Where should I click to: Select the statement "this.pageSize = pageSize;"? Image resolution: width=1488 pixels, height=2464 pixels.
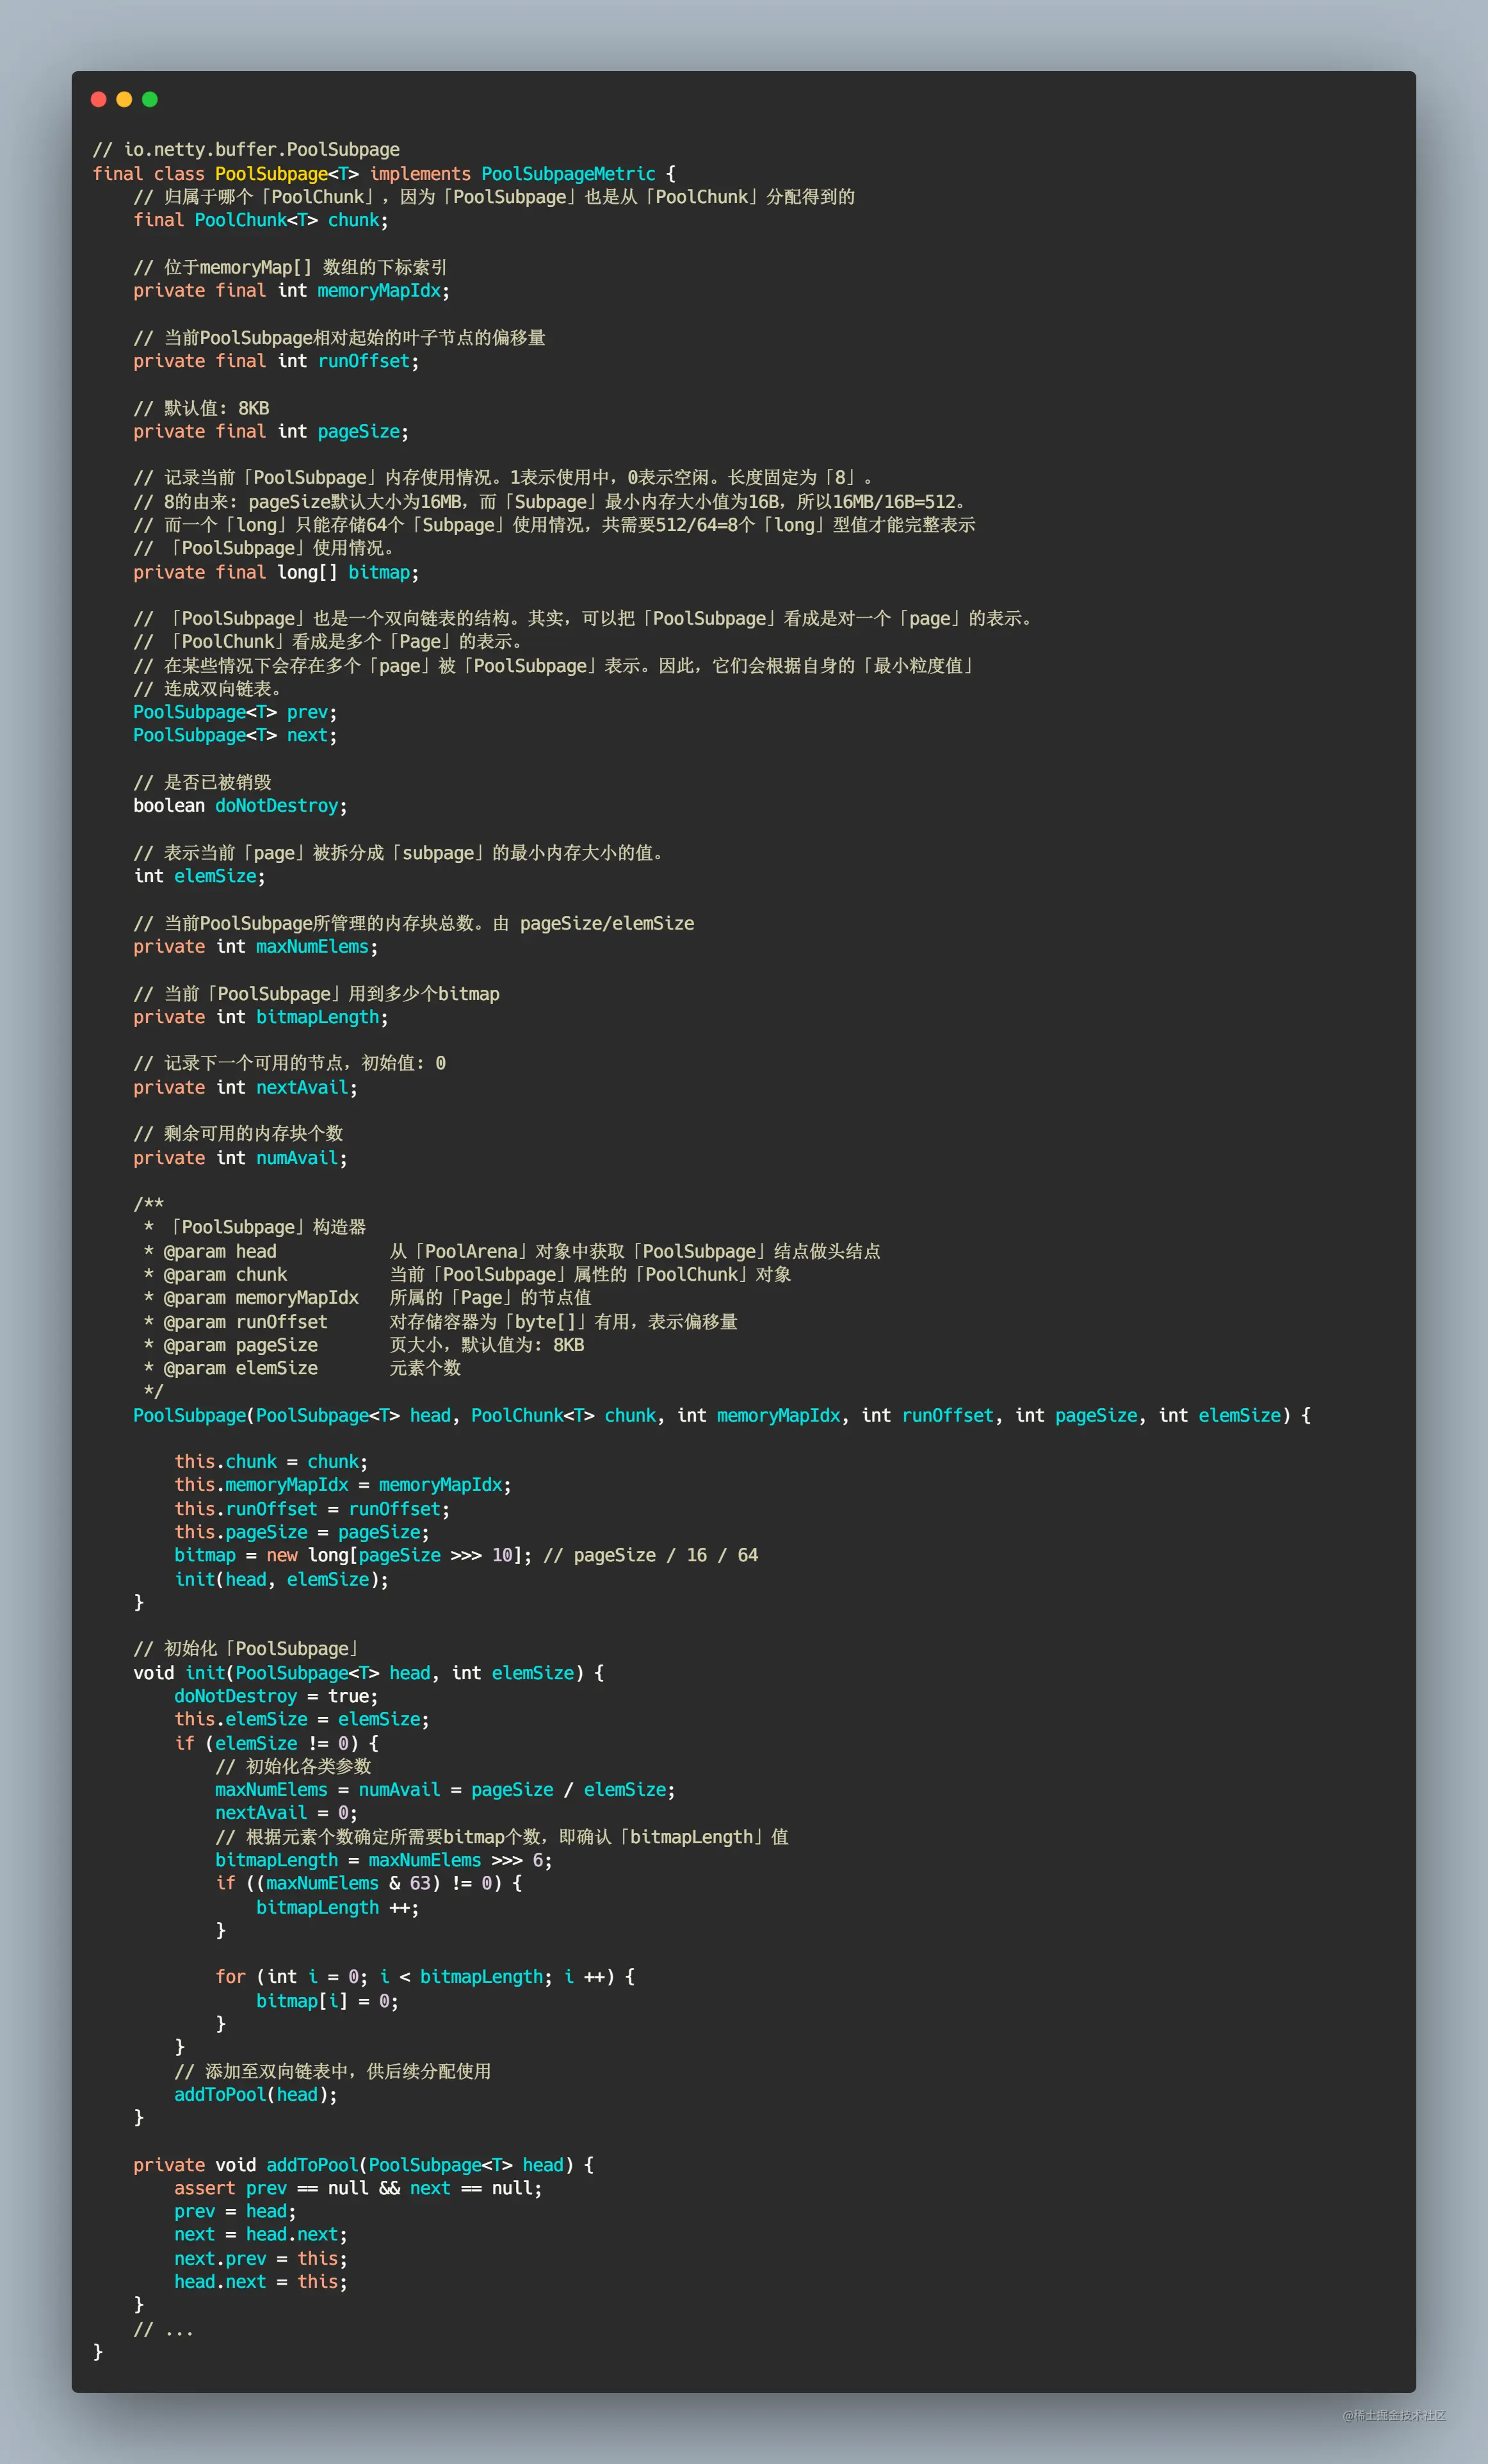[302, 1532]
